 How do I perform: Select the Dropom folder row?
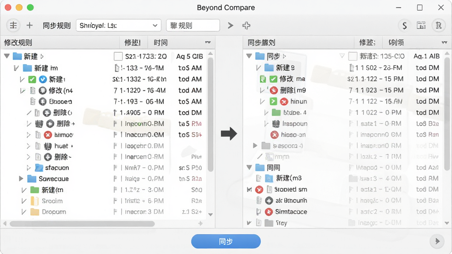click(104, 212)
